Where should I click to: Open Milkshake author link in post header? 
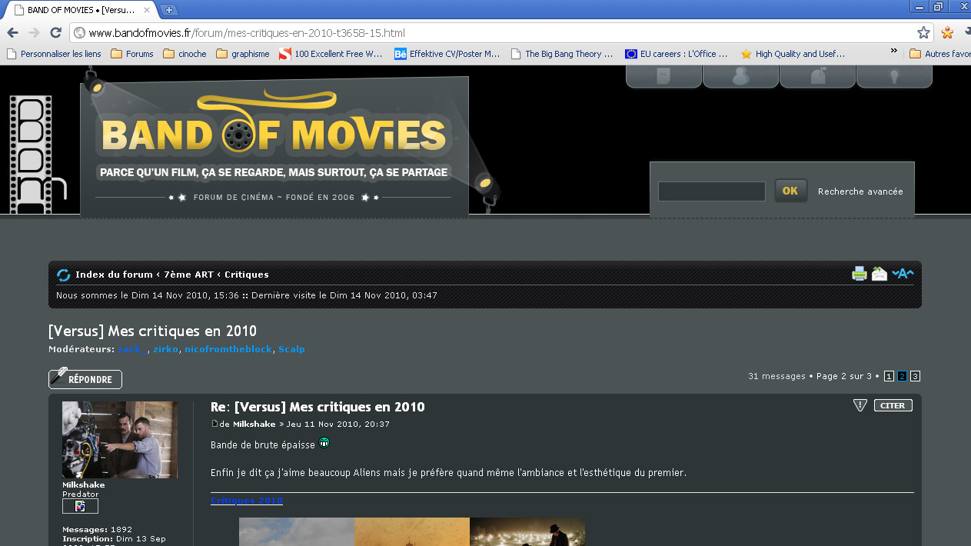254,424
